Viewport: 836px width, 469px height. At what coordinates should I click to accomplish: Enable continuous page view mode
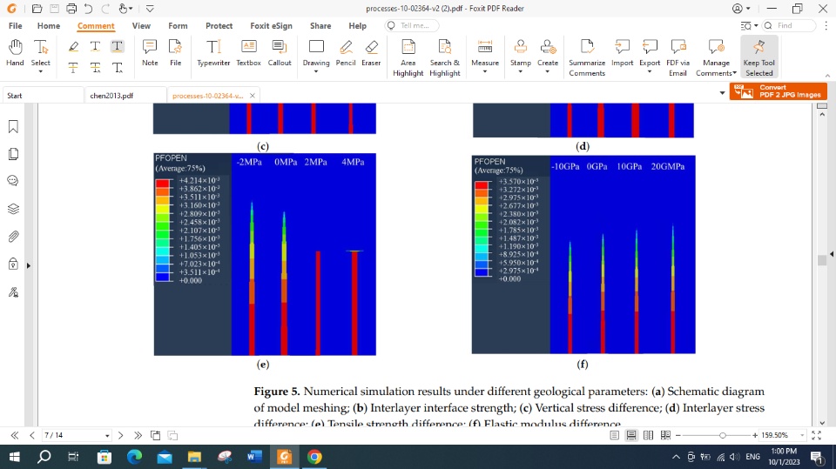point(632,435)
